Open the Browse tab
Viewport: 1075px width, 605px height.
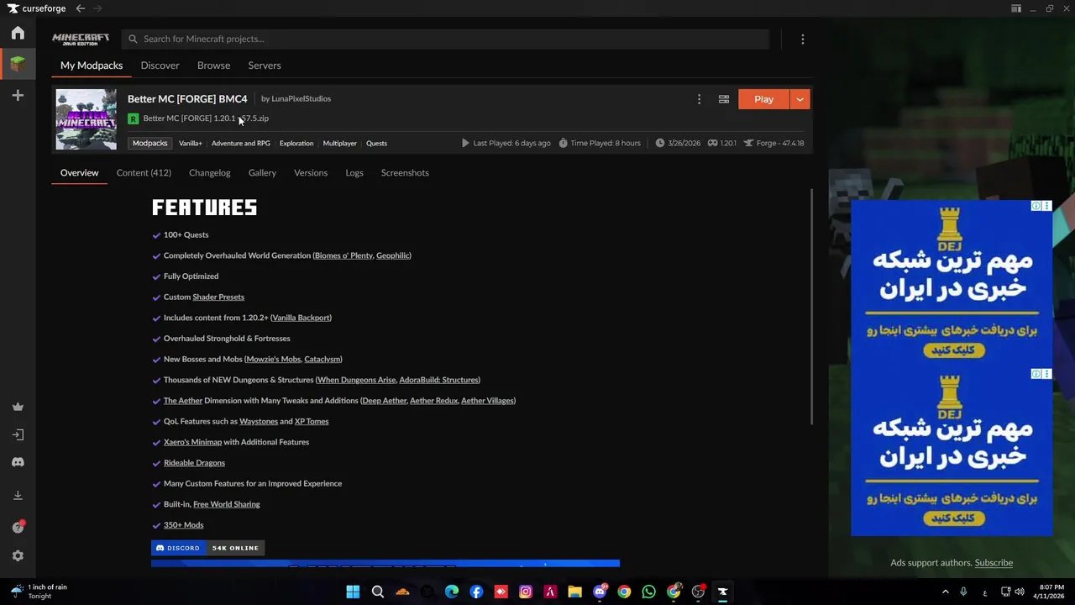click(x=213, y=66)
